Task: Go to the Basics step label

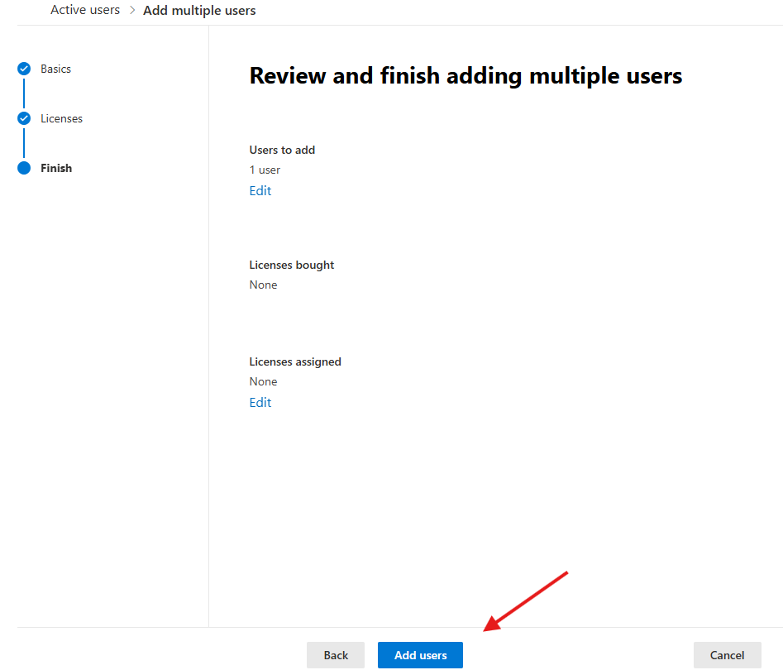Action: click(x=55, y=69)
